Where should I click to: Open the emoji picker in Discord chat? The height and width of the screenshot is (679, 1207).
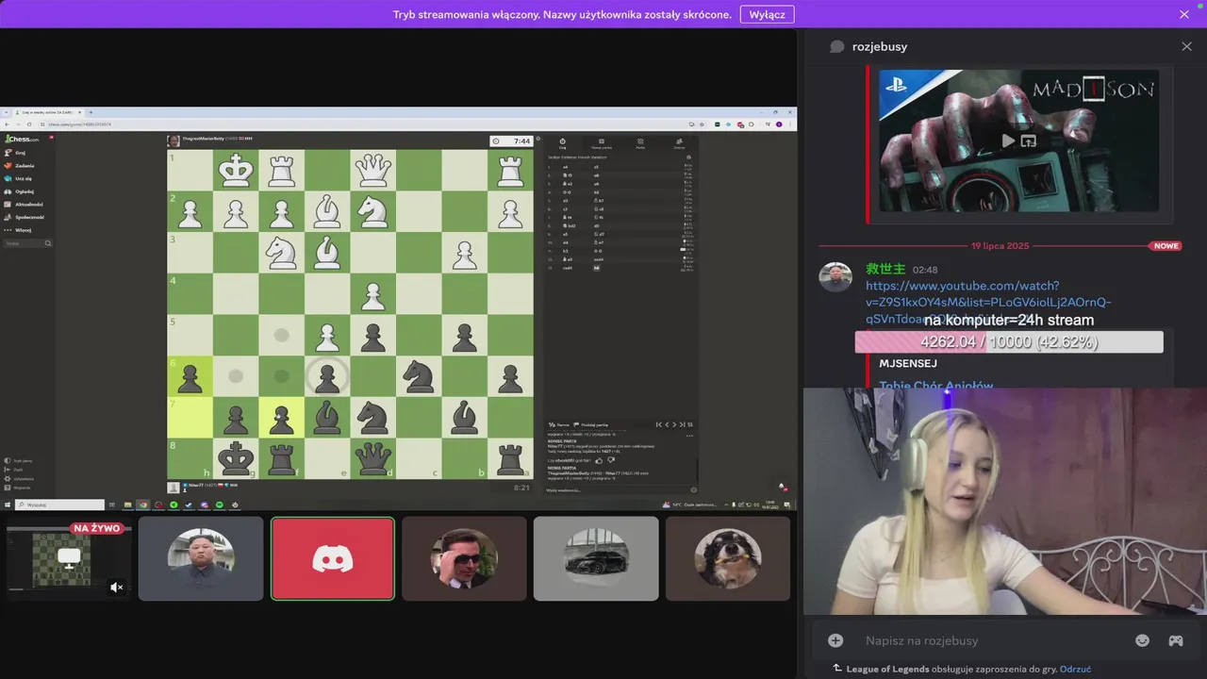click(1143, 640)
